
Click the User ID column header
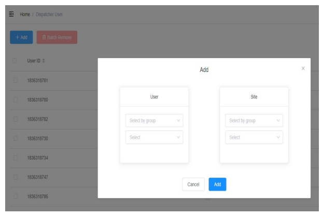coord(34,61)
